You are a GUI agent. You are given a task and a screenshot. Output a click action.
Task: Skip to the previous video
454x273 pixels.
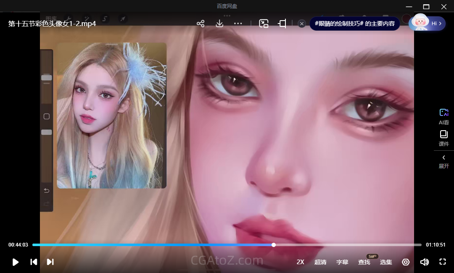coord(34,262)
